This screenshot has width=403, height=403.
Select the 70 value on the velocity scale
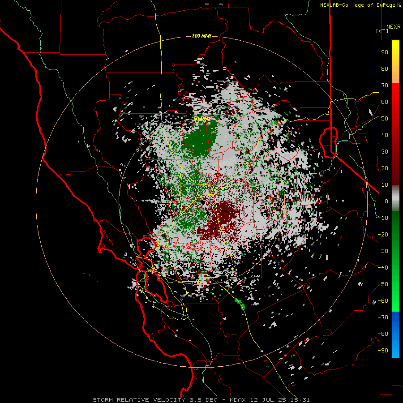(x=385, y=86)
